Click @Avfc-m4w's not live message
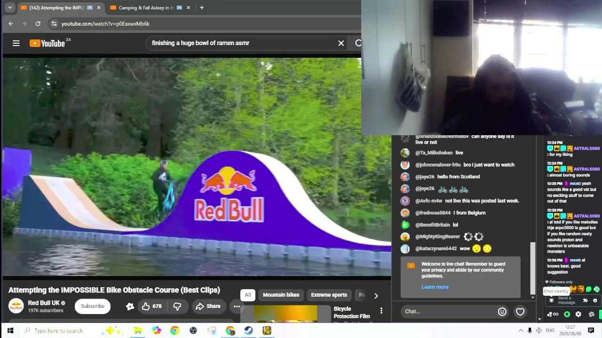Image resolution: width=602 pixels, height=338 pixels. 482,201
